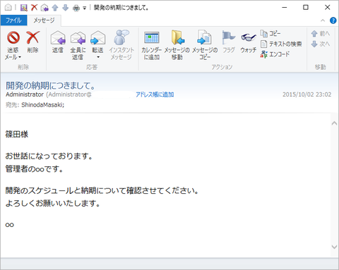Go to next message with 次へ
Screen dimensions: 339x270
point(320,44)
